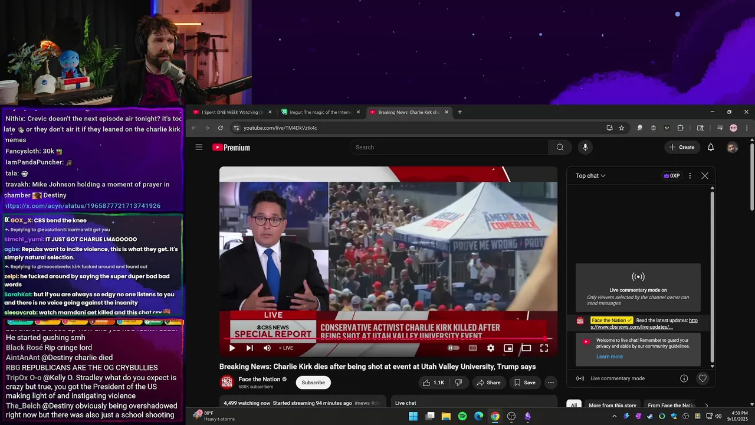This screenshot has width=755, height=425.
Task: Reload the page in Chrome
Action: [221, 128]
